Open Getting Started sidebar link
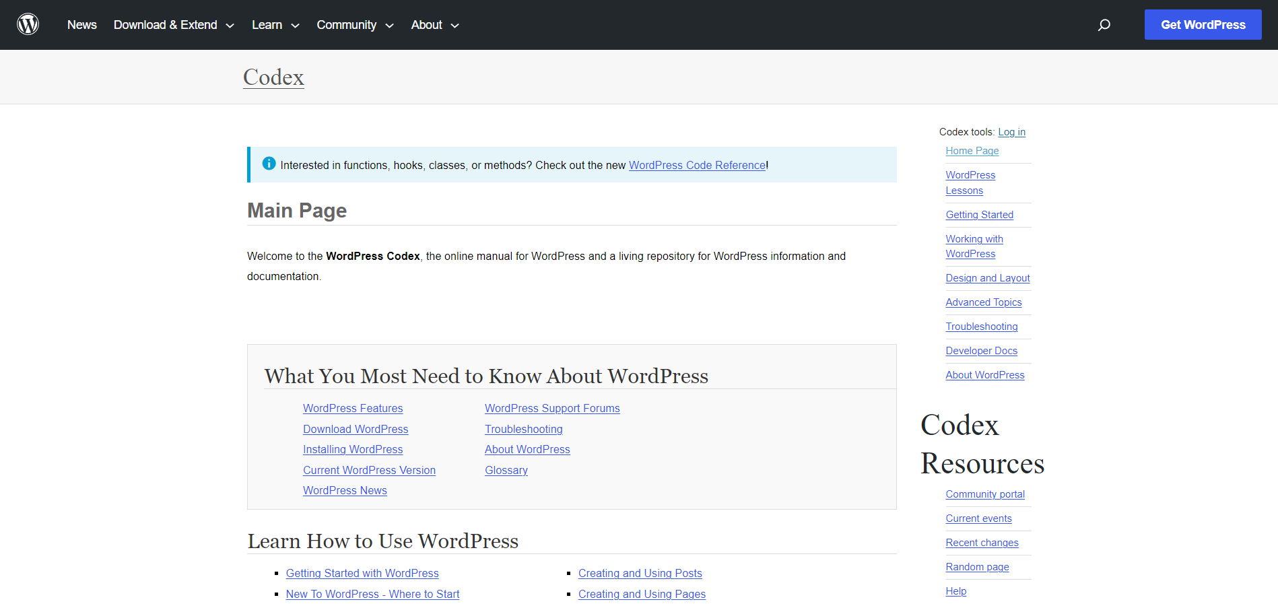The image size is (1278, 608). pos(979,215)
